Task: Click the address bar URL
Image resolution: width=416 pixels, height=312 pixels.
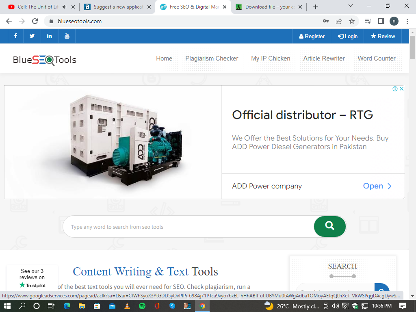Action: pyautogui.click(x=80, y=21)
